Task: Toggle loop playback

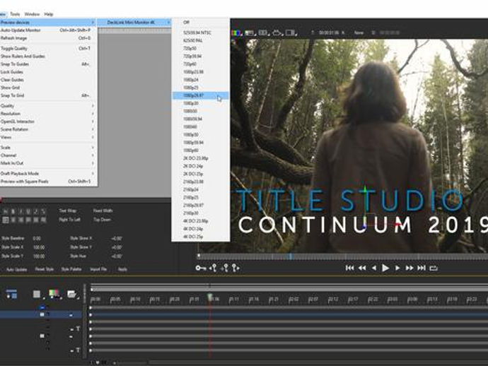Action: pyautogui.click(x=434, y=268)
